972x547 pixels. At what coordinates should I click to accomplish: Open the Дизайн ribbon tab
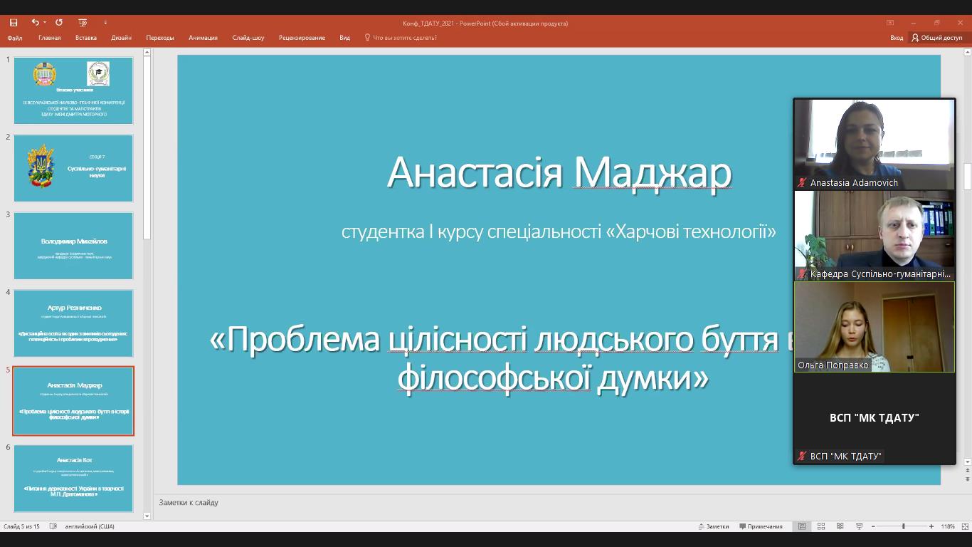tap(122, 38)
